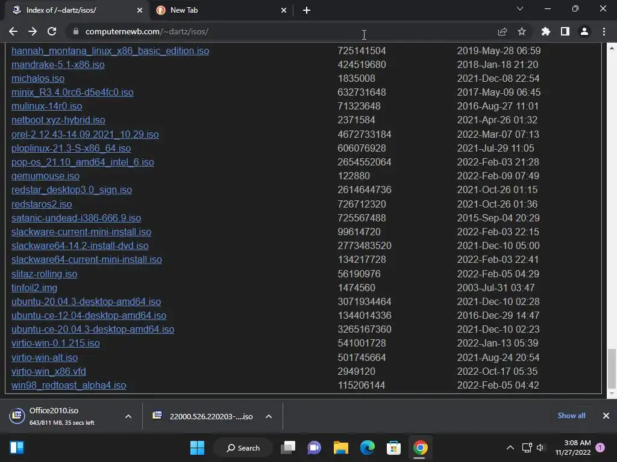Download netboot.xyz-hybrid.iso
Viewport: 617px width, 462px height.
[x=58, y=120]
